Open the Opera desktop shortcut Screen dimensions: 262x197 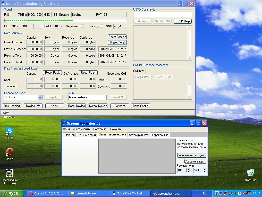pyautogui.click(x=10, y=152)
